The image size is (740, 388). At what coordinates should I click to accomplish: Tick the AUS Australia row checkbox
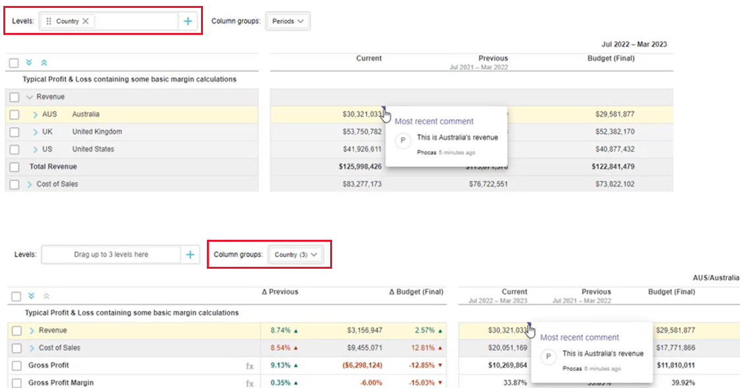coord(14,115)
